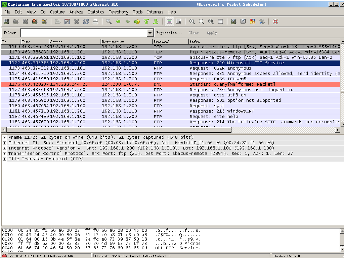Expand the Transmission Control Protocol section
Screen dimensions: 344x258
4,154
